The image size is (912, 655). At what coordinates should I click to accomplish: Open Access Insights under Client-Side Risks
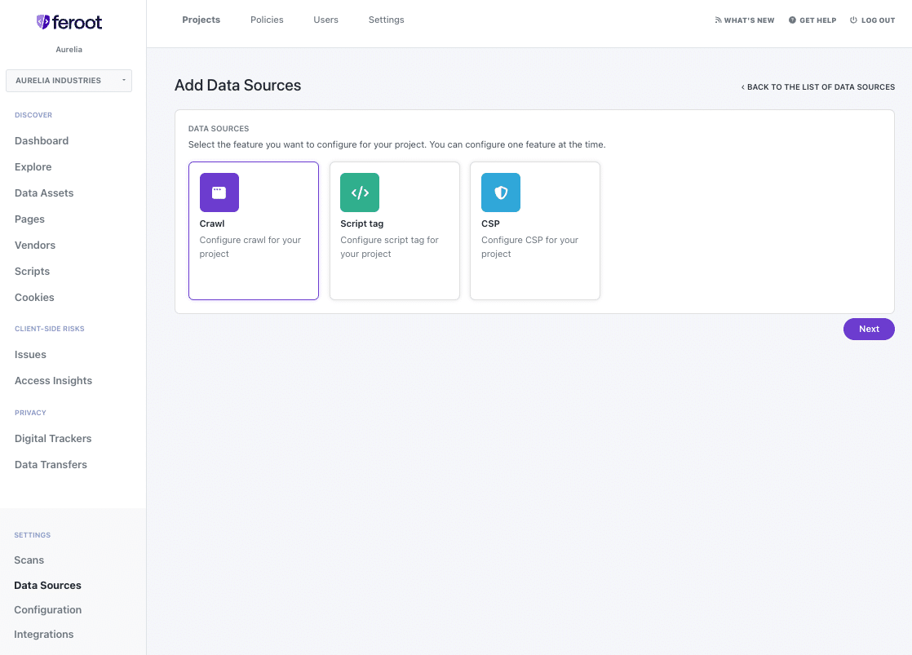pos(53,380)
